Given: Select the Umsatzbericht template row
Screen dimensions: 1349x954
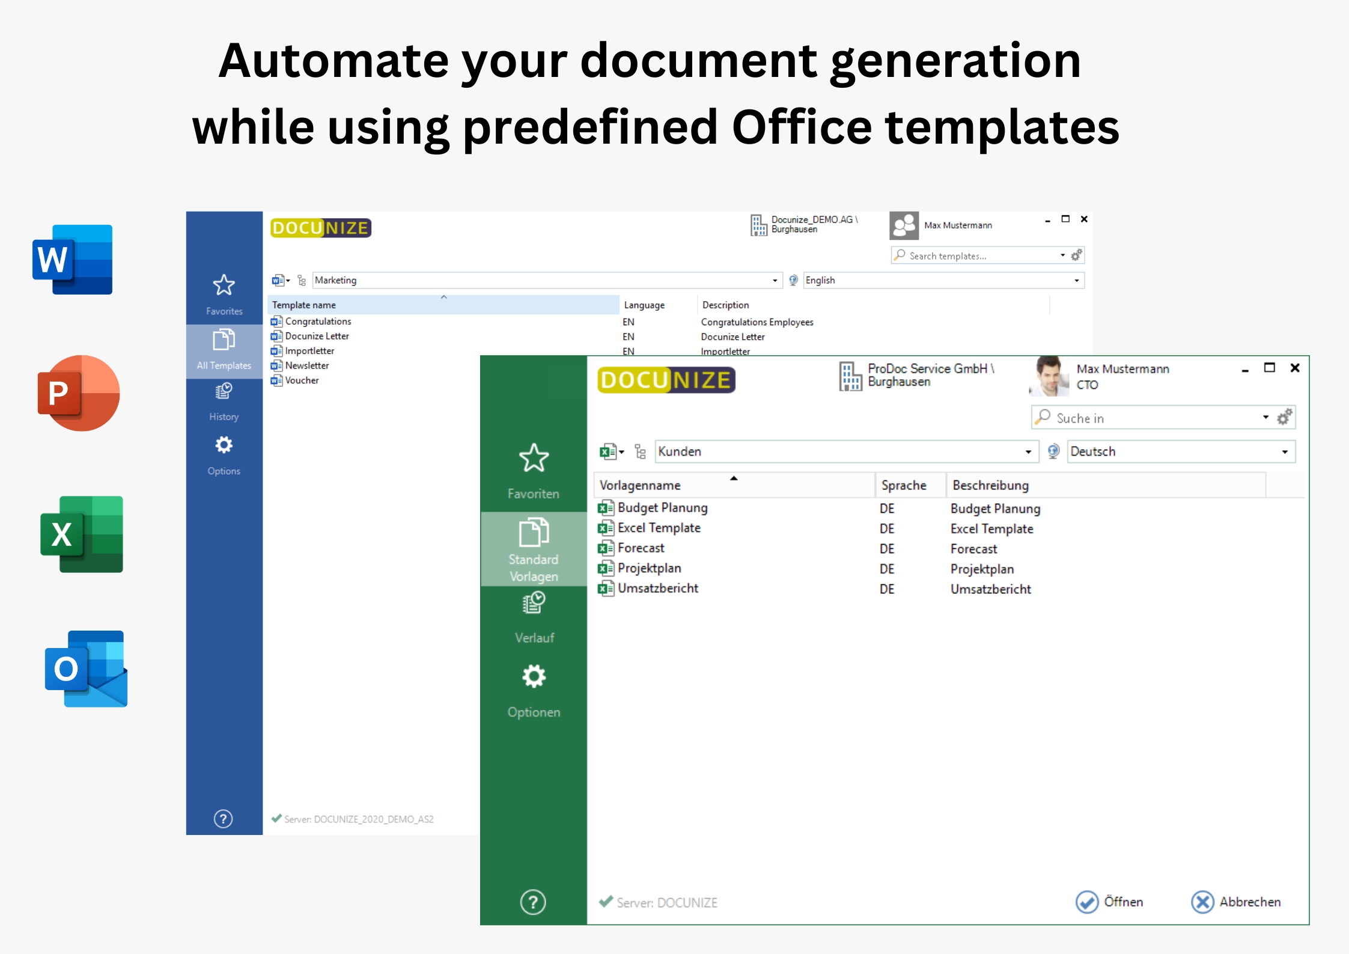Looking at the screenshot, I should tap(657, 589).
